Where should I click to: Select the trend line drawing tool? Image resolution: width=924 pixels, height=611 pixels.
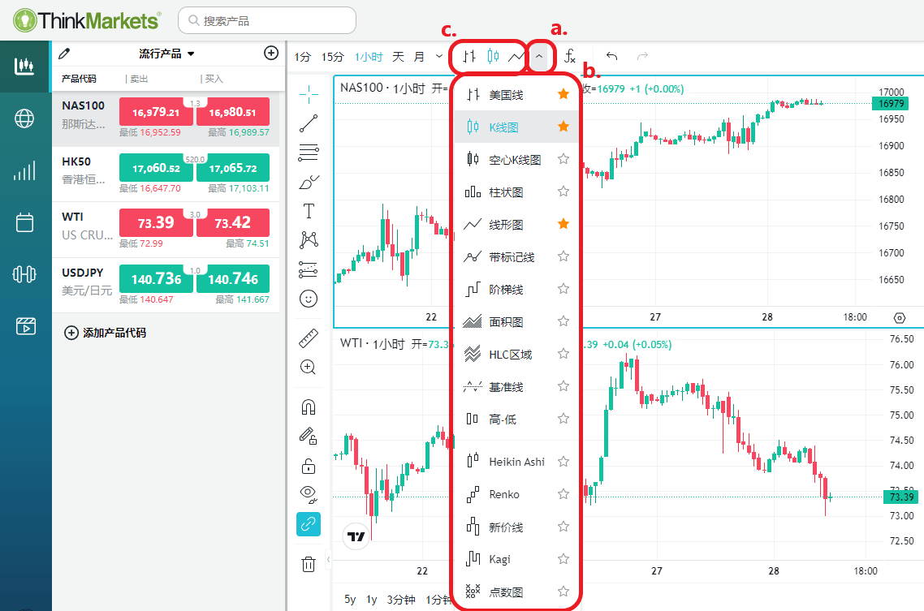(x=309, y=123)
